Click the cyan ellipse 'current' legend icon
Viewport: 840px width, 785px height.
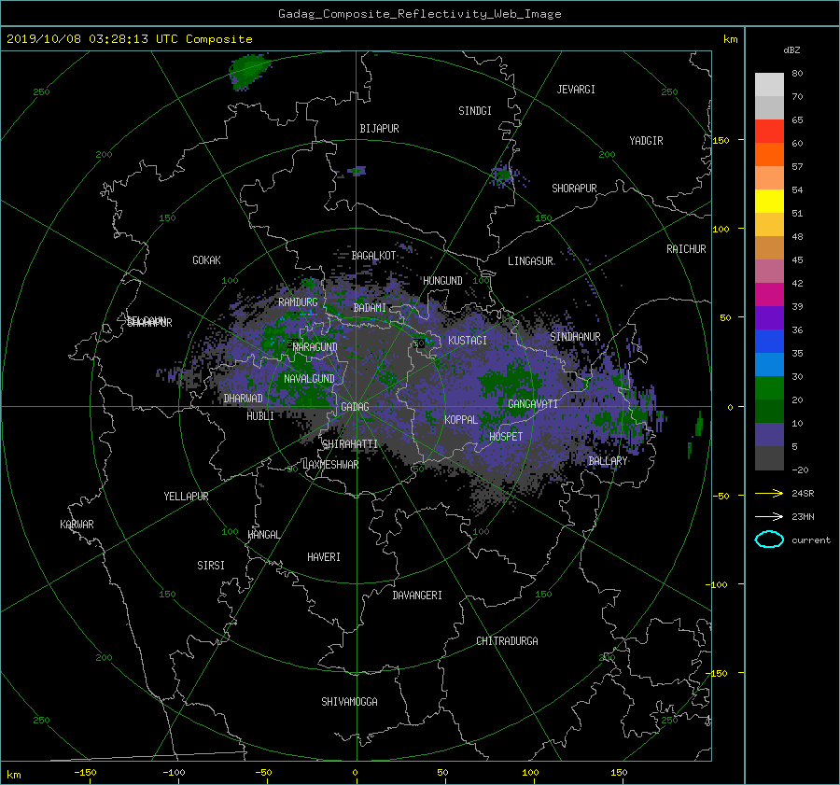(769, 540)
